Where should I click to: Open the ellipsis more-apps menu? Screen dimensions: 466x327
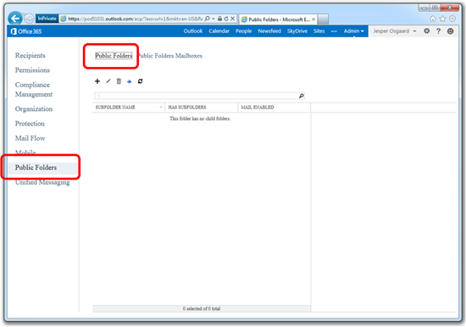334,31
